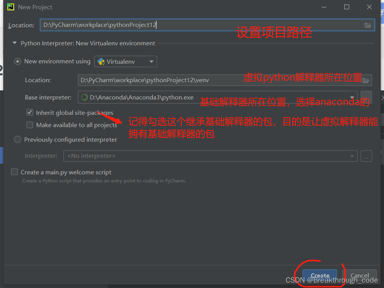Collapse the Python Interpreter section
The width and height of the screenshot is (384, 288).
[15, 43]
